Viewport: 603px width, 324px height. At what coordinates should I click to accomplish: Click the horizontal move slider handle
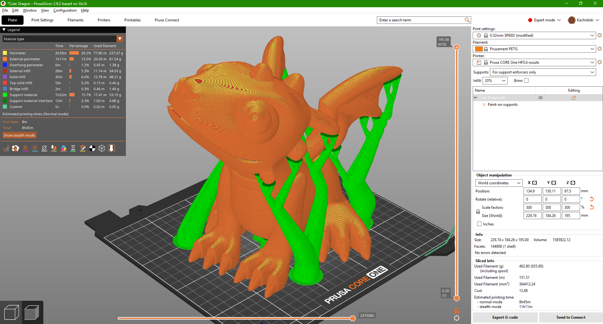point(353,318)
